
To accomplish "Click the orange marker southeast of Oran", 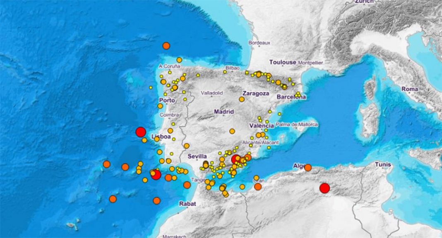I will click(x=258, y=187).
